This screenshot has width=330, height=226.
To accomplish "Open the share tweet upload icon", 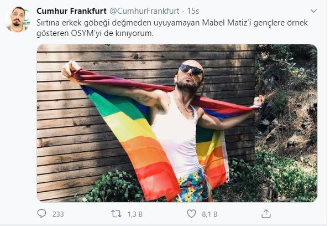I will [x=266, y=214].
